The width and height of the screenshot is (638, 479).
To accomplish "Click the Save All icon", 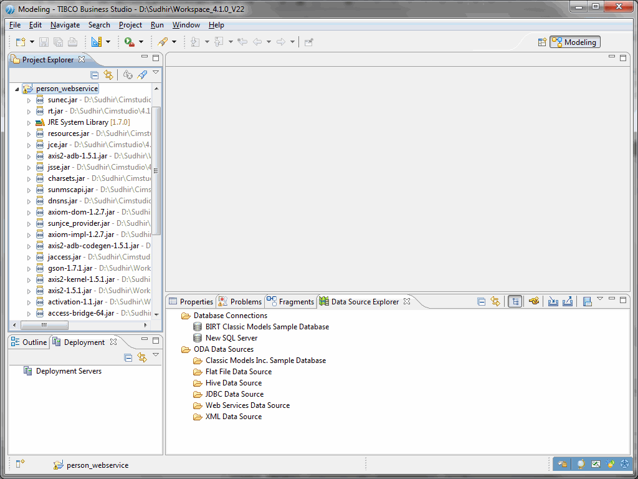I will tap(58, 42).
